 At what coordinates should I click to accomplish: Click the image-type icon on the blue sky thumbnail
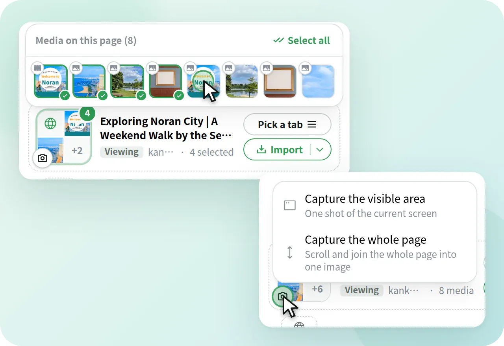point(305,68)
